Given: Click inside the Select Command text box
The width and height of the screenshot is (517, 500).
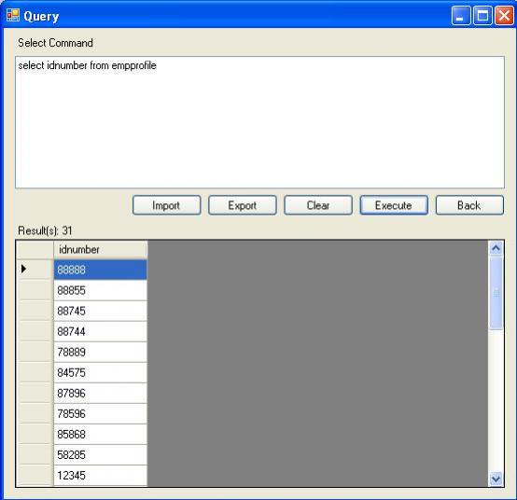Looking at the screenshot, I should [259, 122].
